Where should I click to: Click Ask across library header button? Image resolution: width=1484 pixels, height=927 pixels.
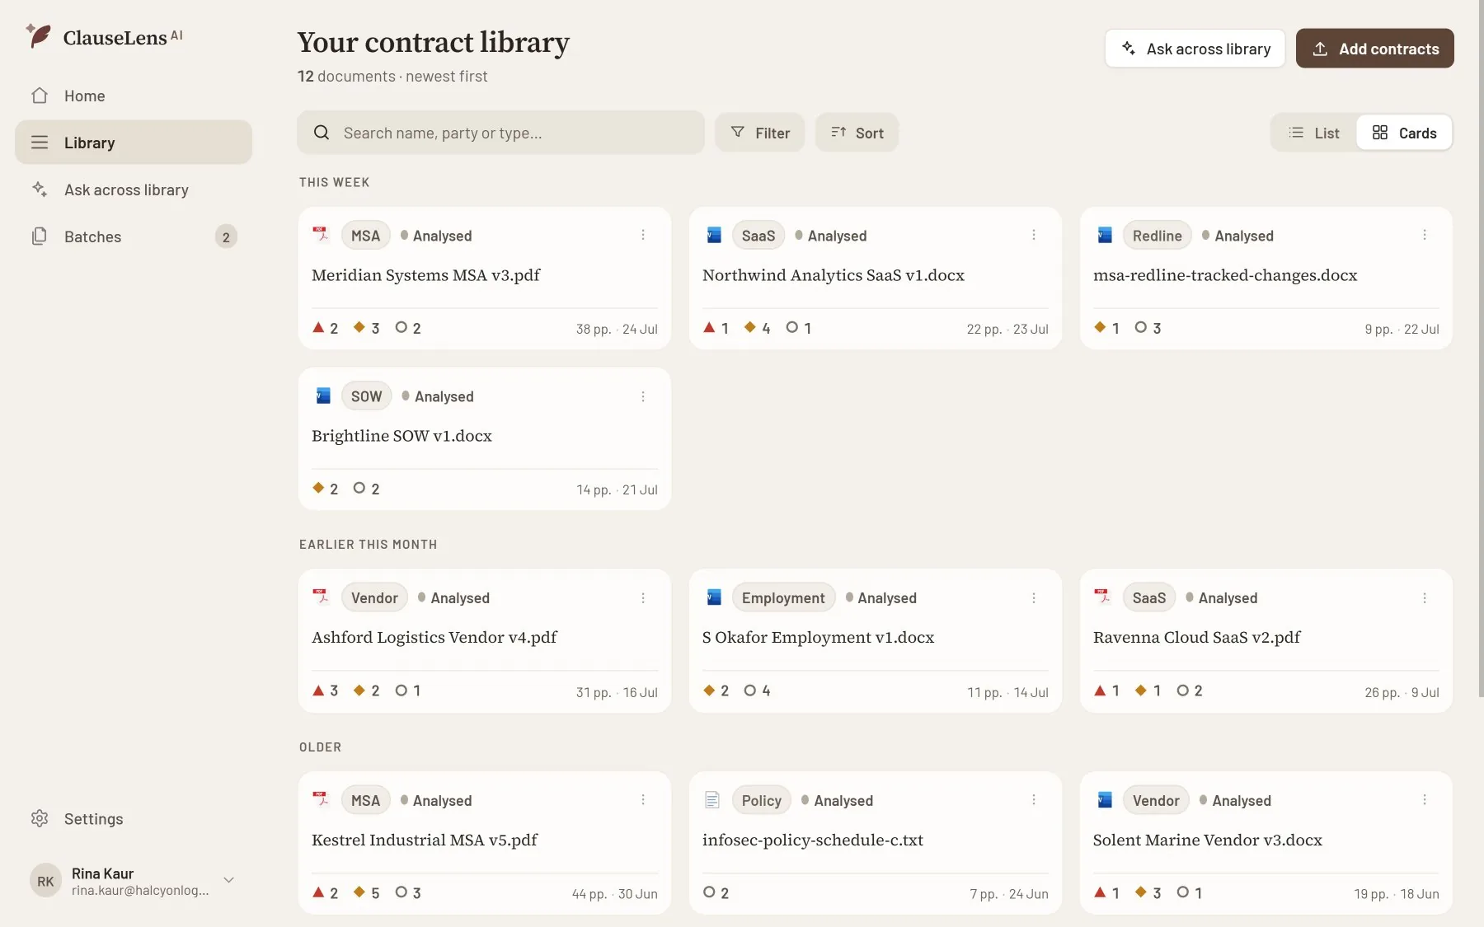[x=1195, y=49]
